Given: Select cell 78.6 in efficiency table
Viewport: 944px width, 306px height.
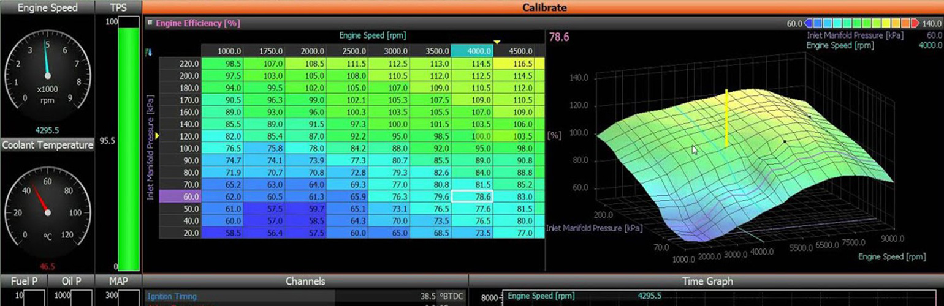Looking at the screenshot, I should click(x=472, y=196).
